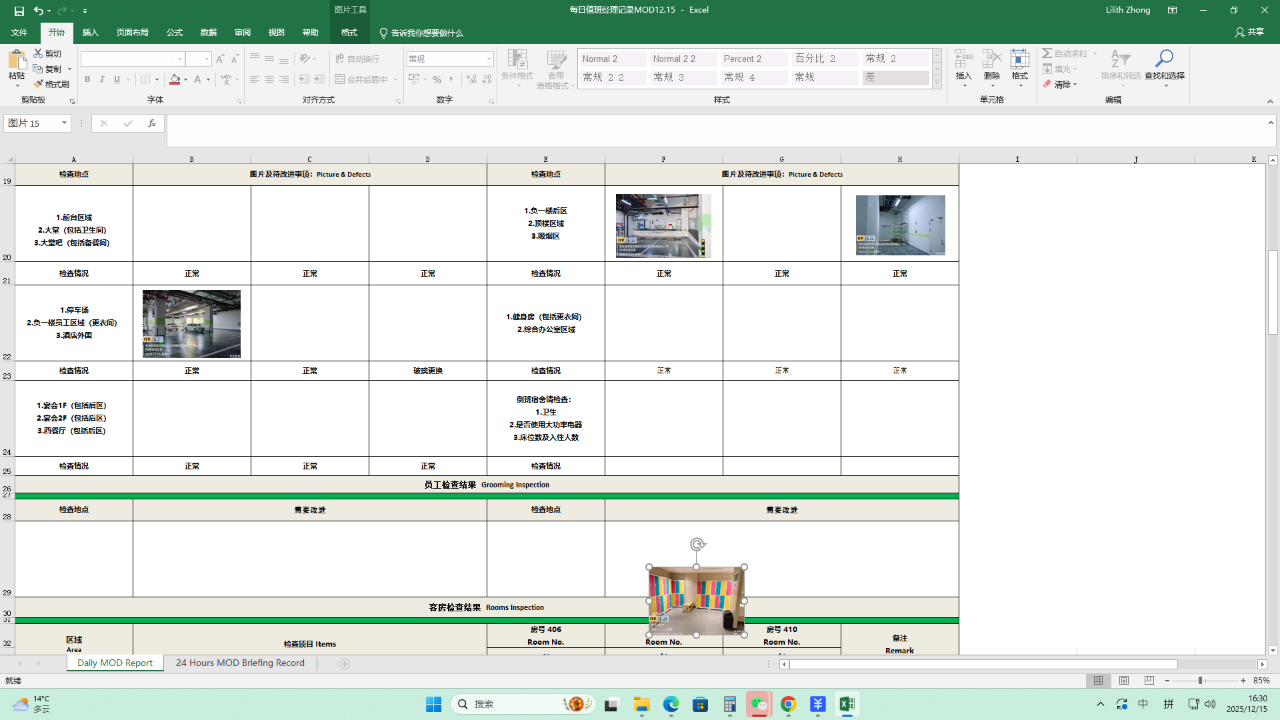Open WeChat from the taskbar
This screenshot has width=1280, height=720.
click(x=759, y=704)
